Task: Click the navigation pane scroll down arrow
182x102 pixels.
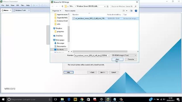Action: 69,52
